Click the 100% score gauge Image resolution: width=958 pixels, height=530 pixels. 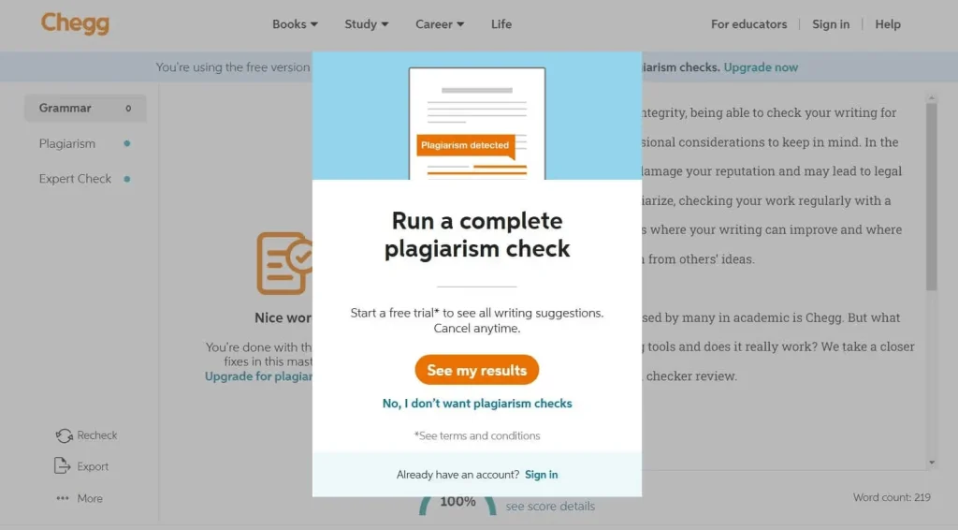point(457,505)
